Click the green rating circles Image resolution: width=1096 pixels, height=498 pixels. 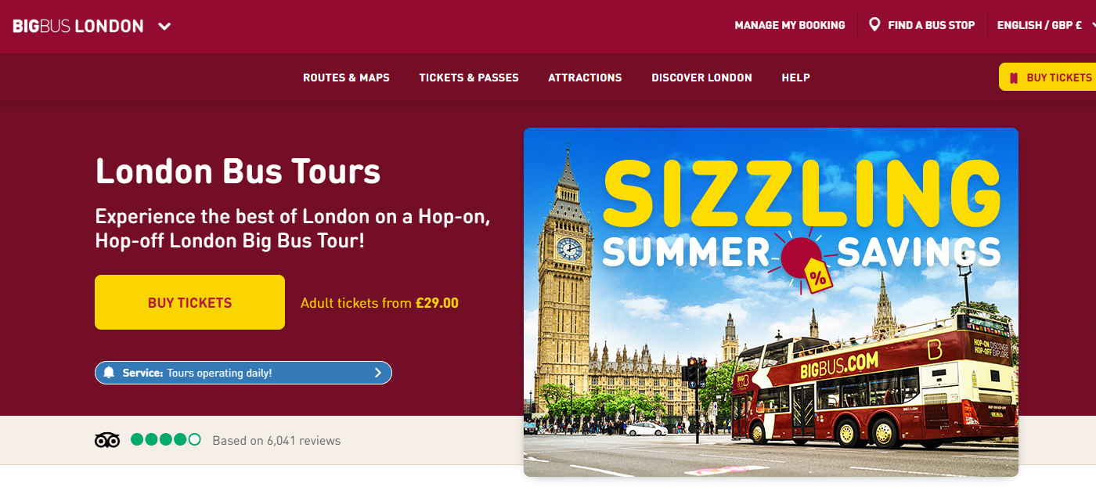coord(166,439)
